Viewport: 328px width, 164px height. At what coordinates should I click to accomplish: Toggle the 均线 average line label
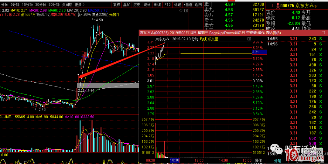[x=203, y=39]
